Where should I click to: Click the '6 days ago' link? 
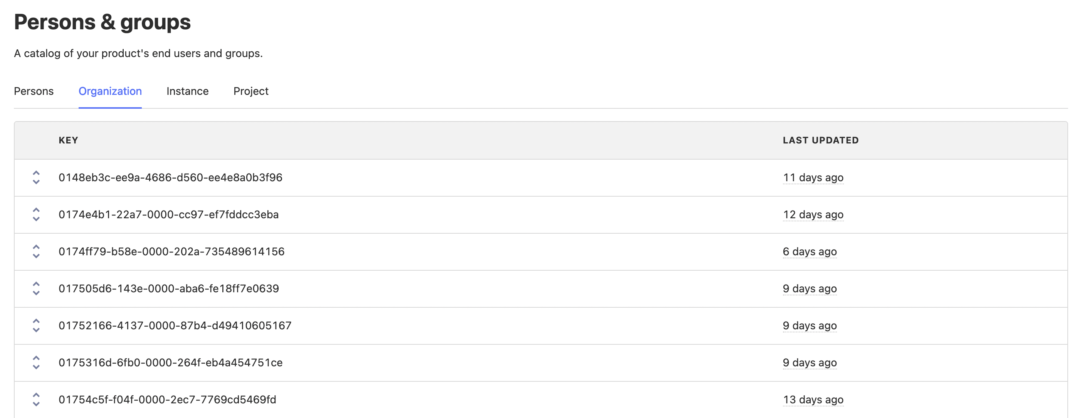(810, 251)
